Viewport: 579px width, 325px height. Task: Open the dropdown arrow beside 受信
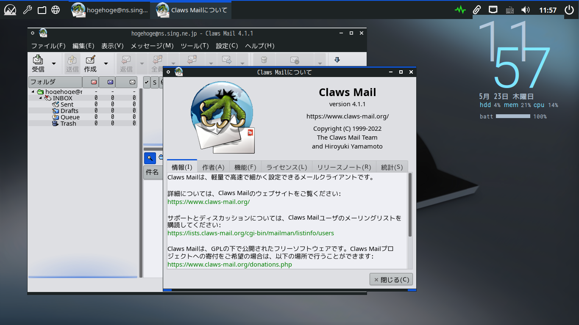tap(54, 63)
